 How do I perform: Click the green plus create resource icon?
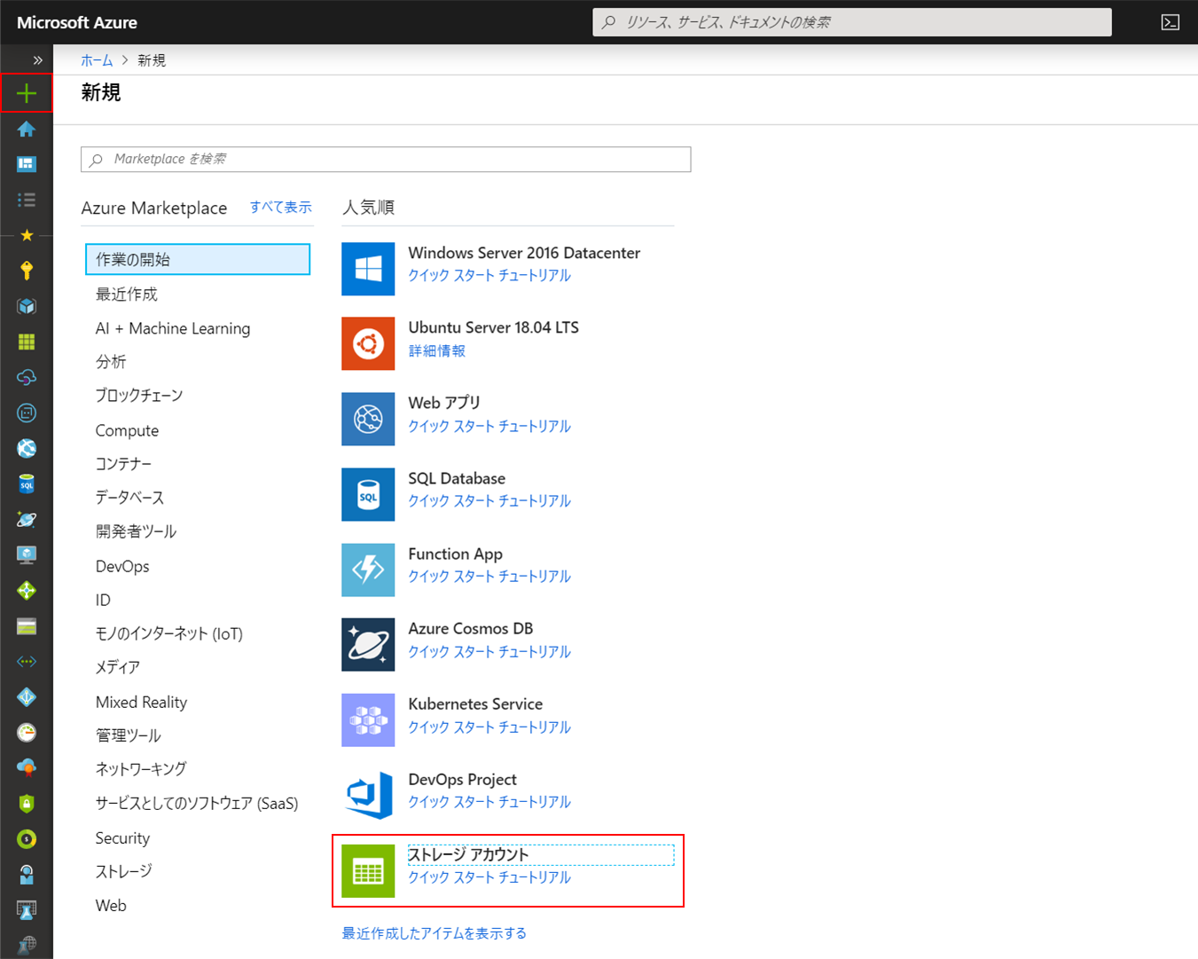tap(27, 93)
